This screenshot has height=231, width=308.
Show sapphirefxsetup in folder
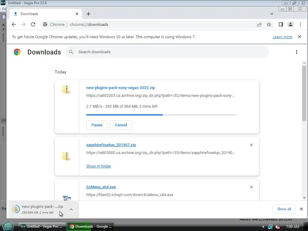pos(99,166)
